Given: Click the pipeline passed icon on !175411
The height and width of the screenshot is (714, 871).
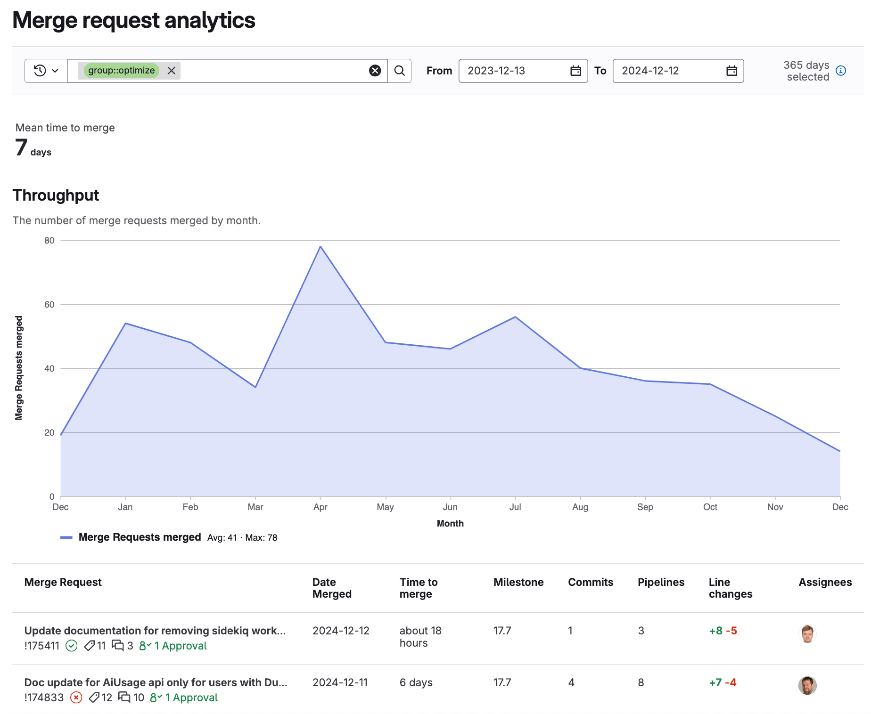Looking at the screenshot, I should pyautogui.click(x=72, y=646).
